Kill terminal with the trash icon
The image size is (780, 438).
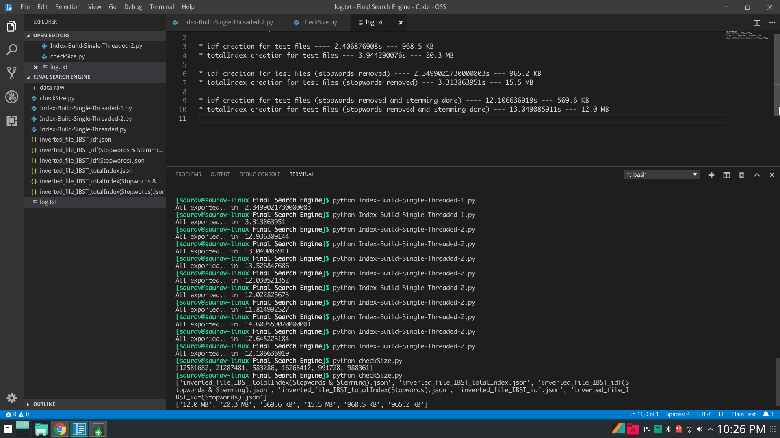[741, 175]
